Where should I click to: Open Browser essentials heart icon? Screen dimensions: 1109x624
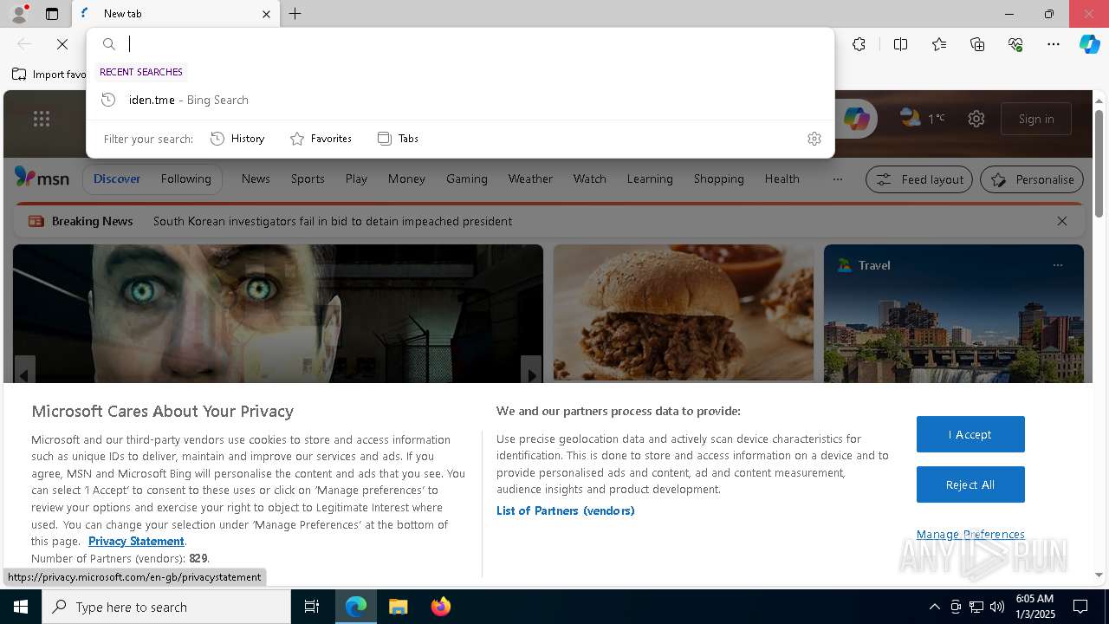point(1015,44)
